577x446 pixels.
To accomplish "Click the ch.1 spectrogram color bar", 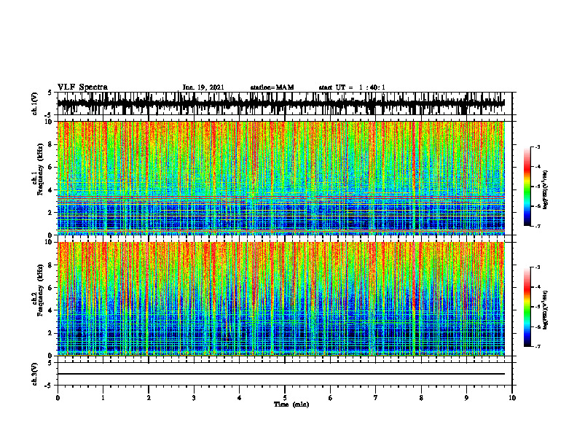I will (527, 187).
